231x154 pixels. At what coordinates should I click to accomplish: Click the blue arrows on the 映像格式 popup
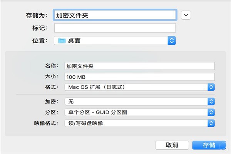click(211, 123)
